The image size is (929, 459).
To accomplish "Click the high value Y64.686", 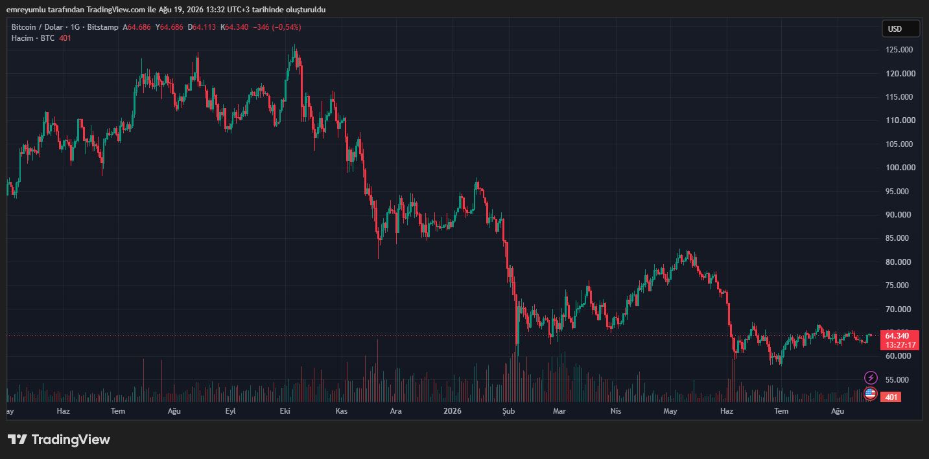I will 169,27.
